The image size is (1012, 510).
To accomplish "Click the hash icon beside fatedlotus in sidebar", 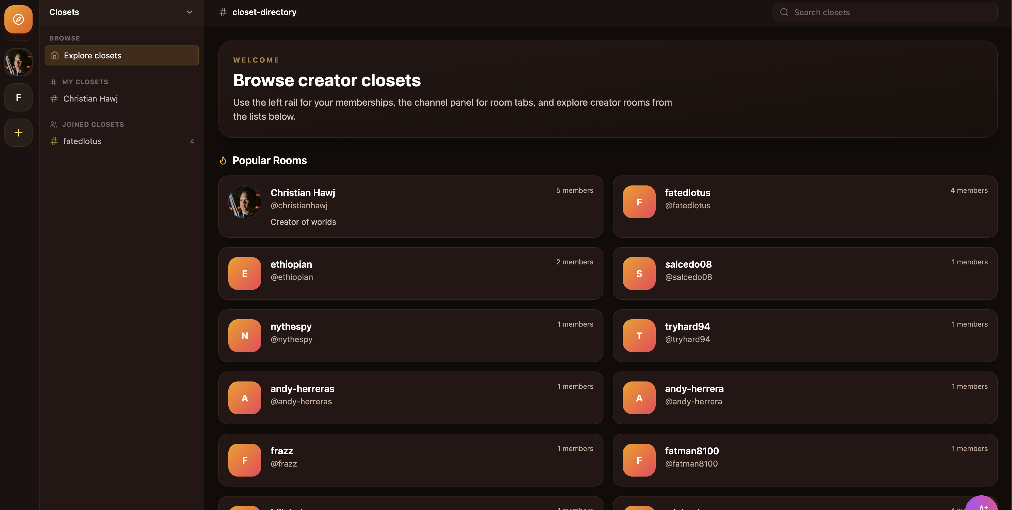I will pos(54,141).
